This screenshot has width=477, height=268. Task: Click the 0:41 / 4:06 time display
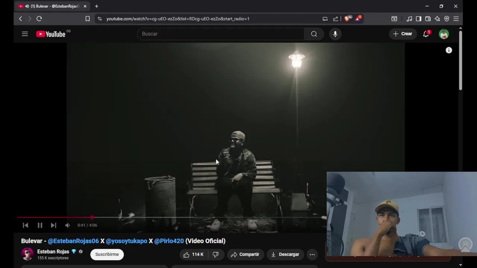click(87, 225)
